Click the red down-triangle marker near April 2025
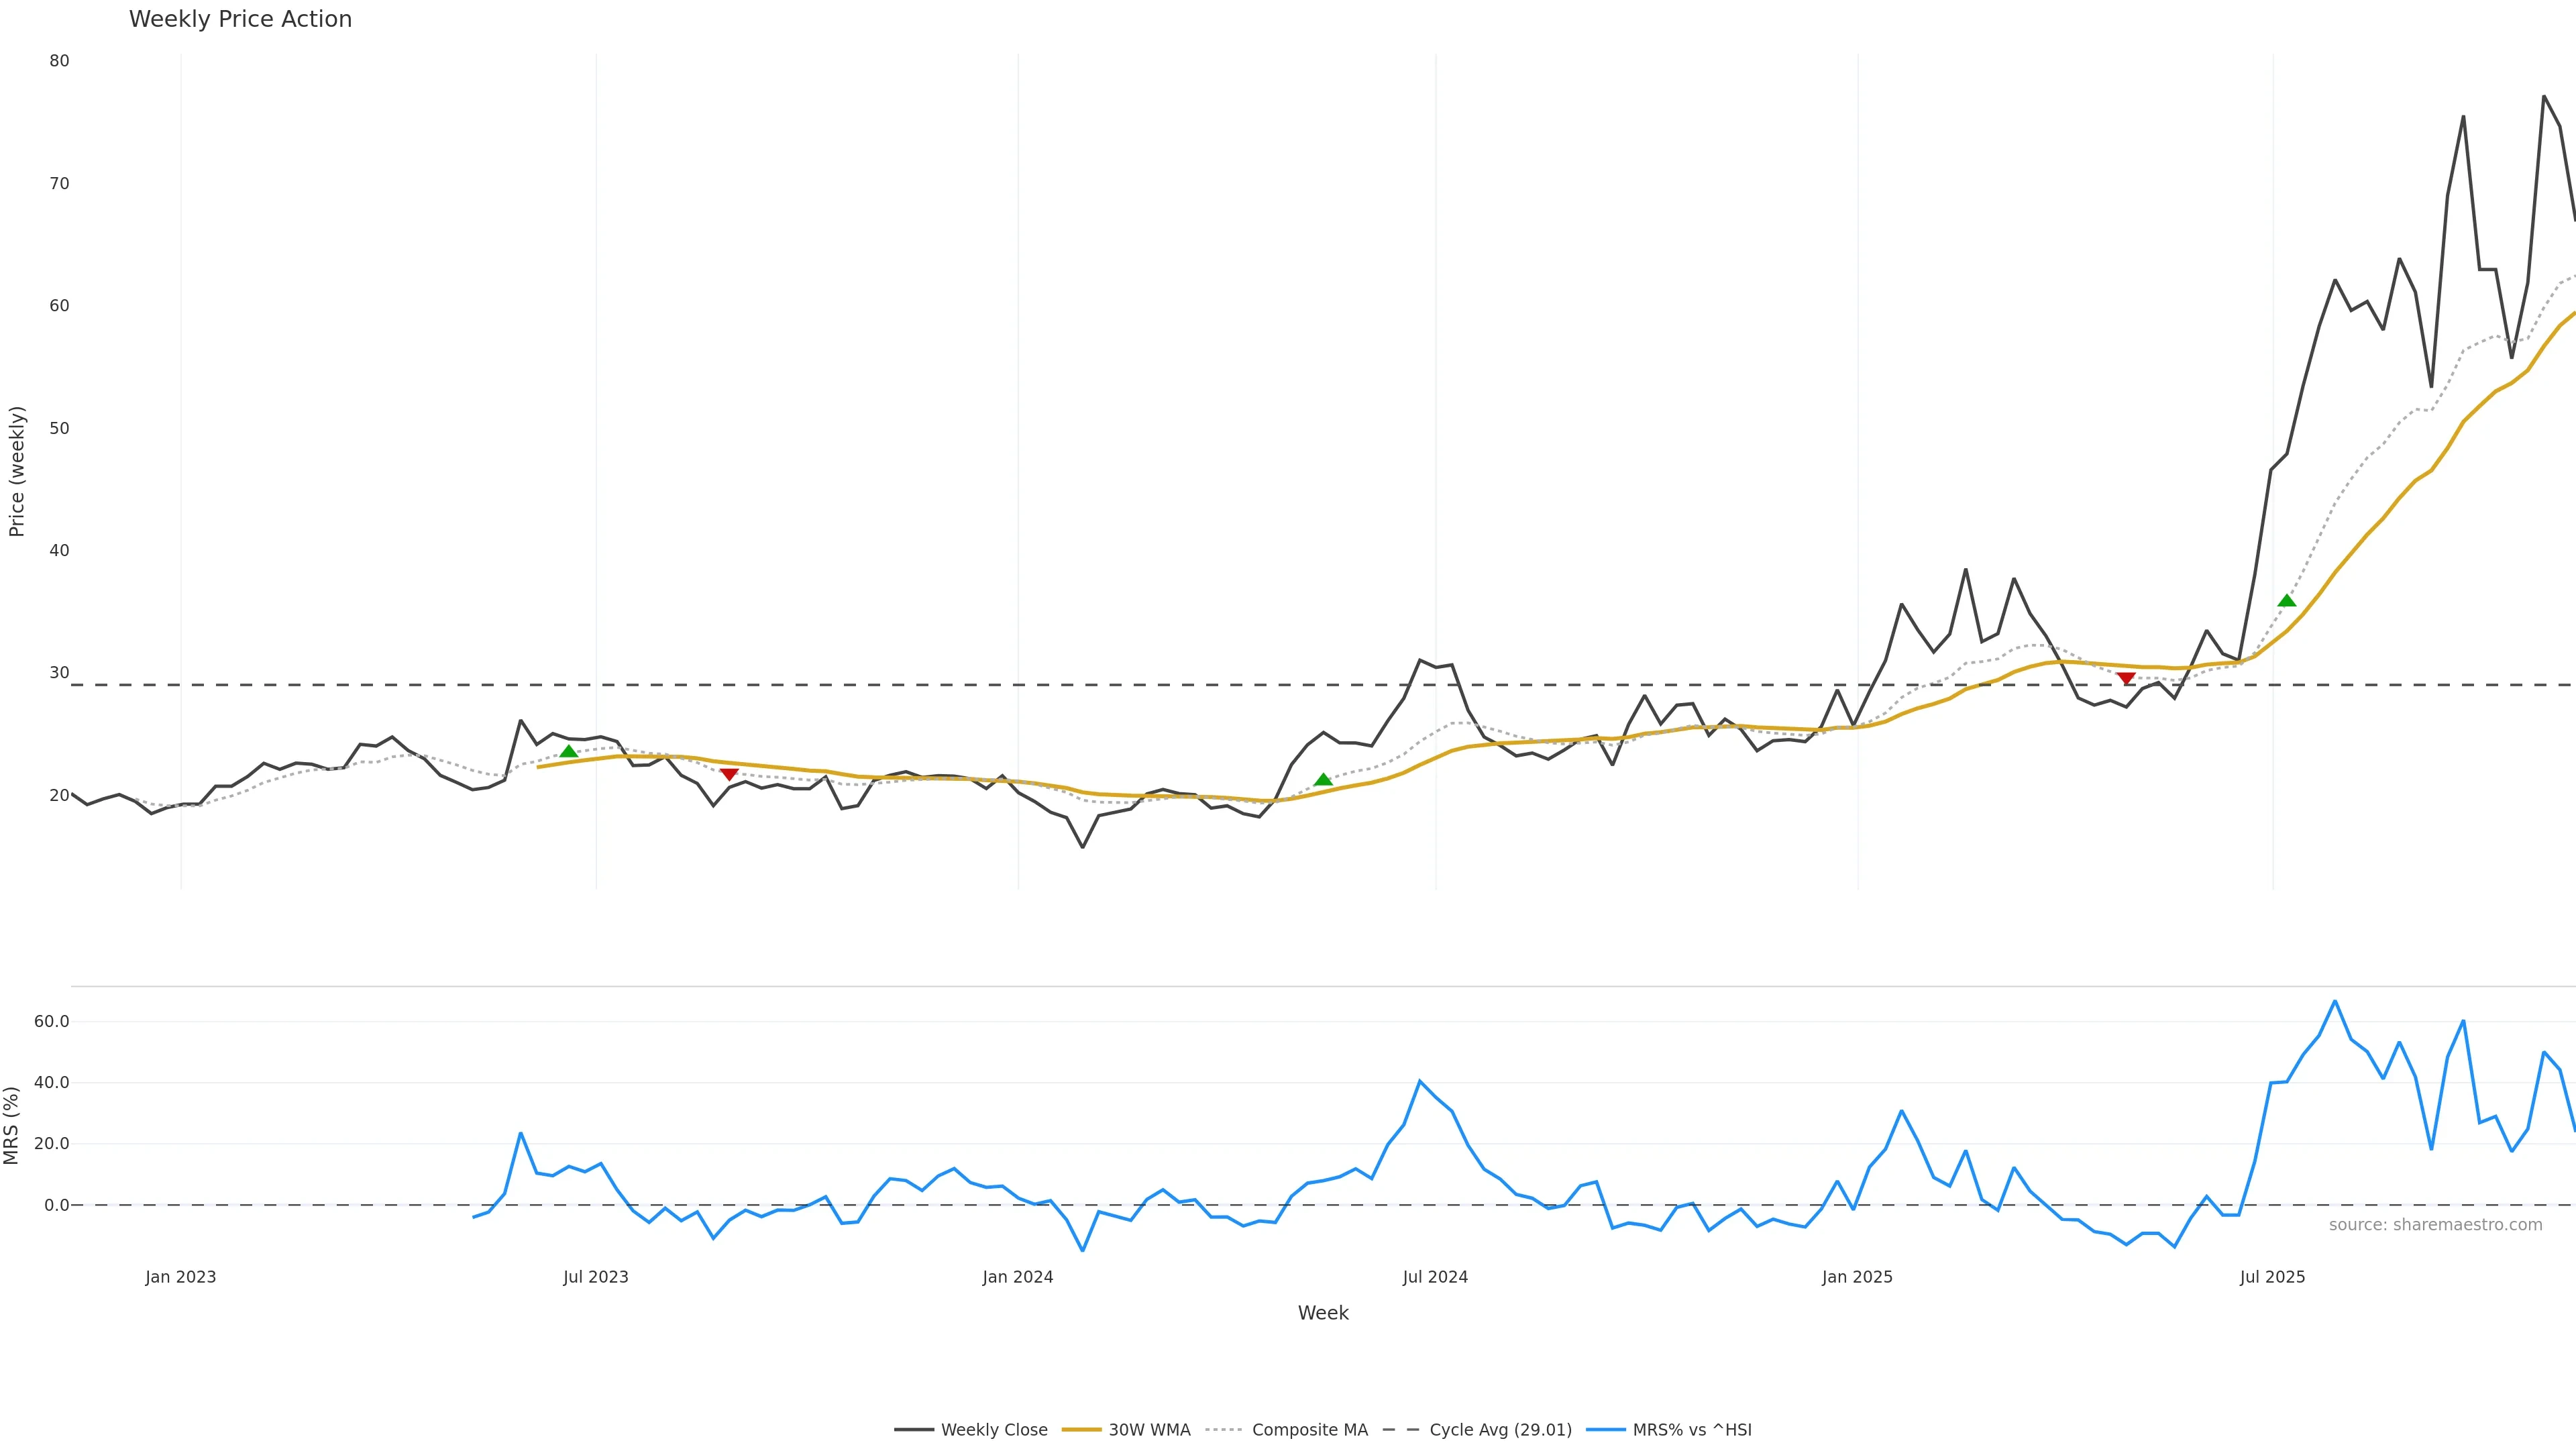This screenshot has height=1449, width=2576. 2126,679
